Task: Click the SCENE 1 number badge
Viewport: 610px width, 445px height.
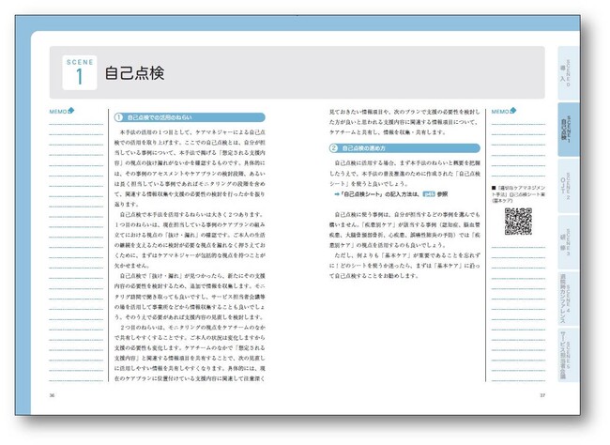Action: tap(80, 72)
